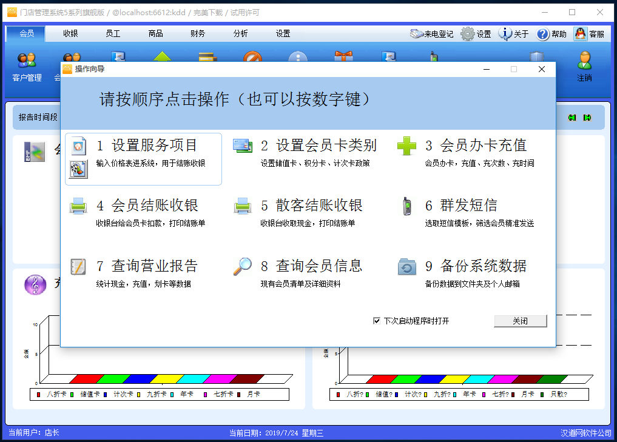This screenshot has height=442, width=617.
Task: Click the 关闭 button to dismiss wizard
Action: 520,321
